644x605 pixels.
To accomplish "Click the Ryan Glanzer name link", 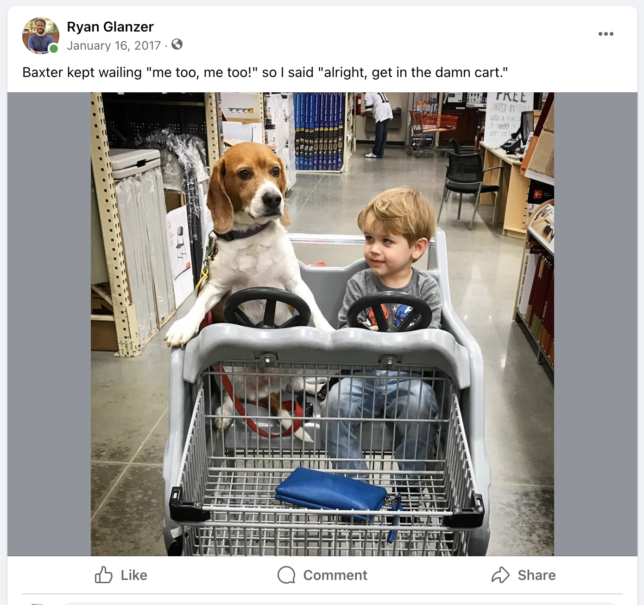I will click(x=110, y=27).
